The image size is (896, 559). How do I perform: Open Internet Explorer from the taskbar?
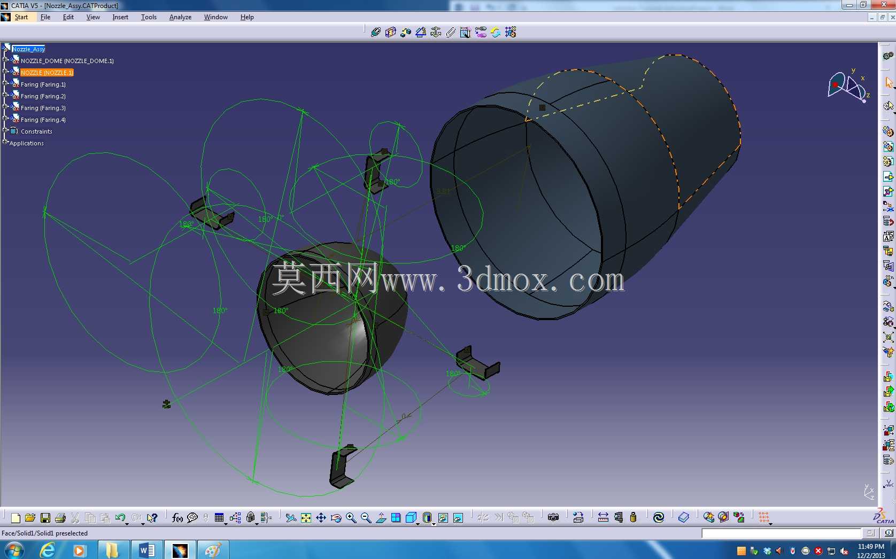tap(48, 550)
